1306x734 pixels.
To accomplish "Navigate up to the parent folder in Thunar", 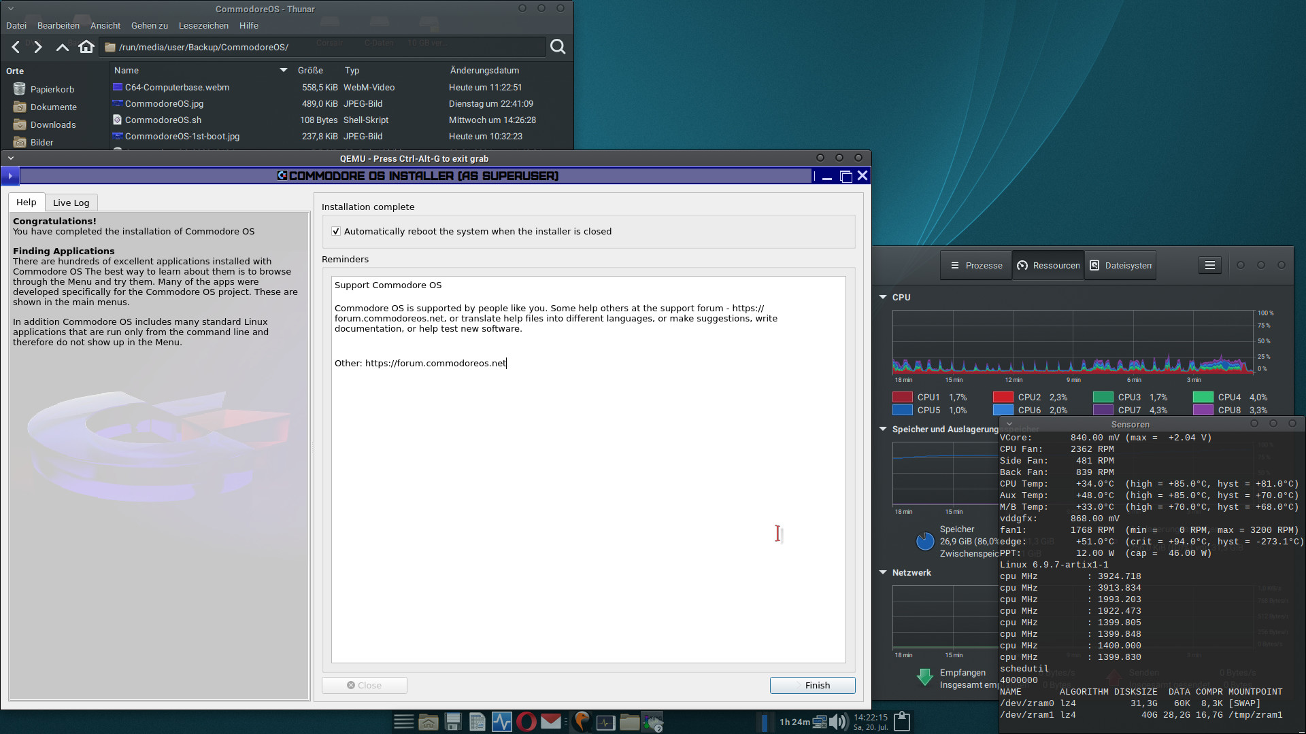I will click(x=62, y=47).
